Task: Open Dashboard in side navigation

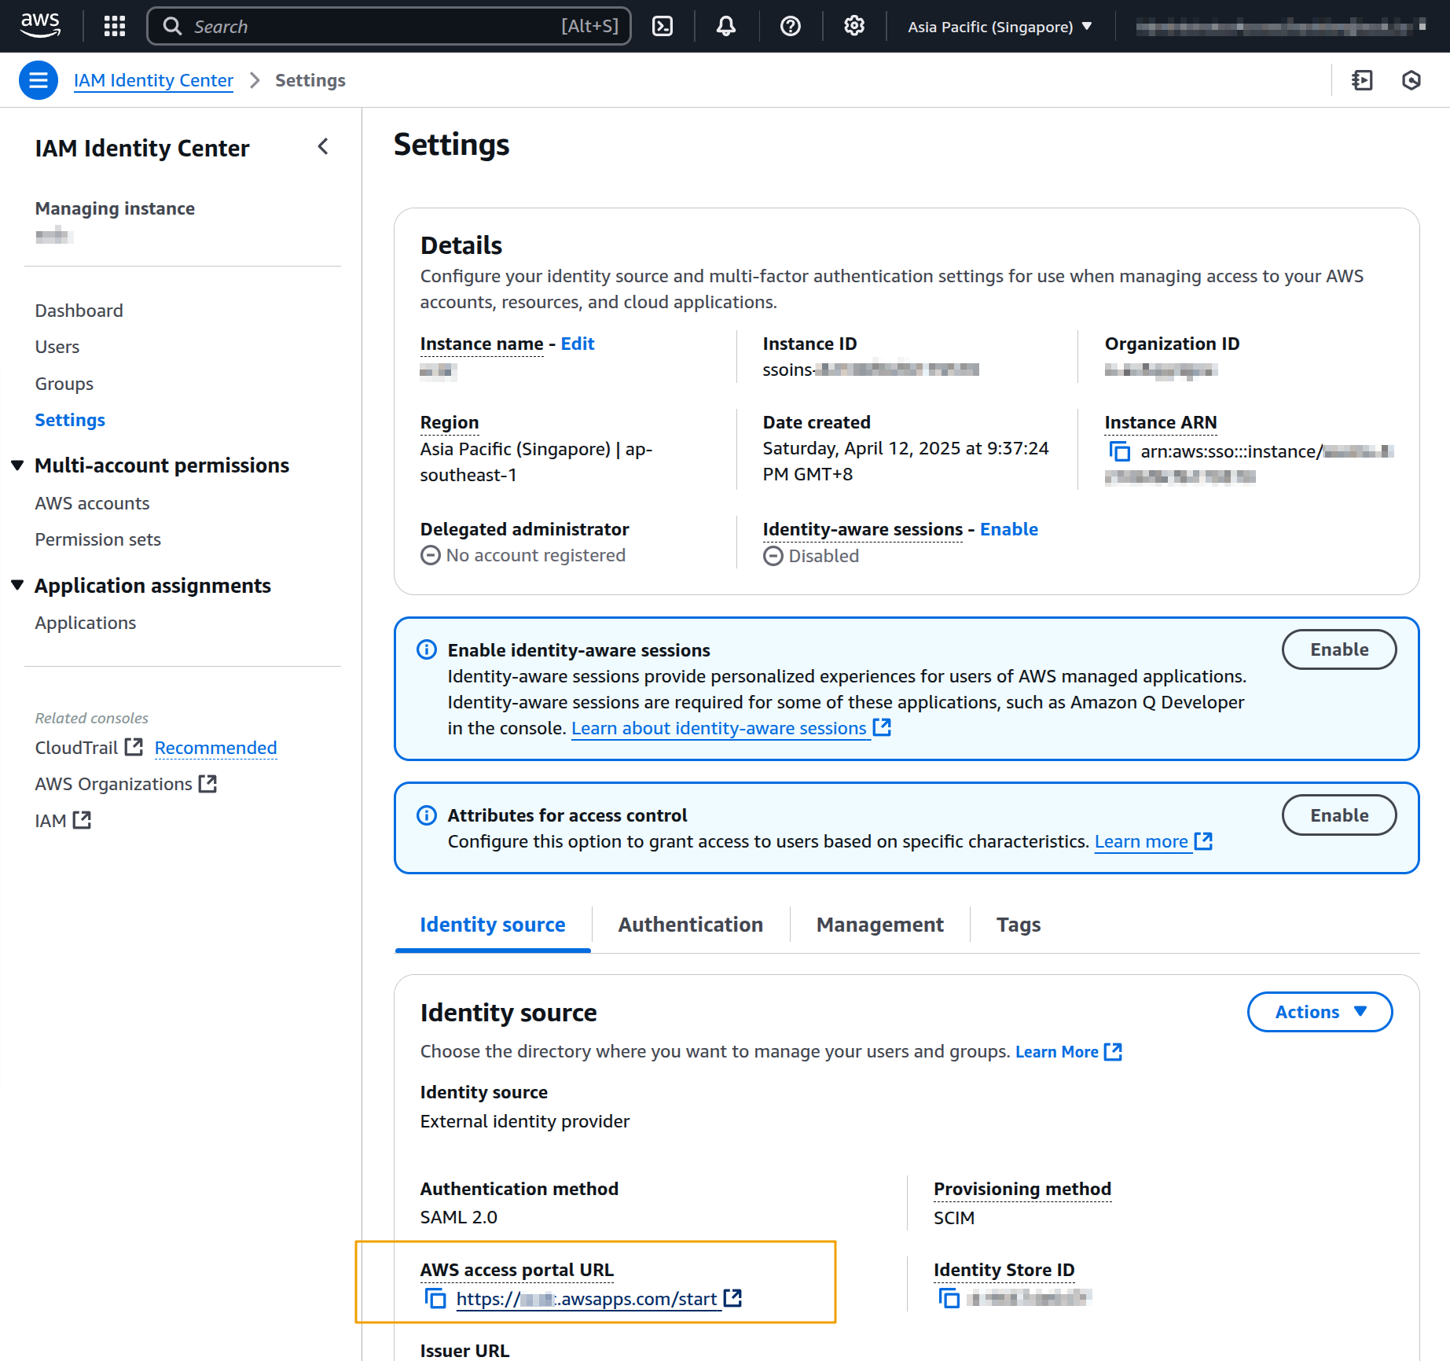Action: pos(79,311)
